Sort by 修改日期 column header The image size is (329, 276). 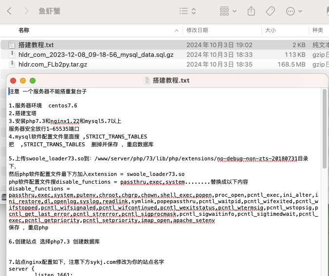click(x=197, y=30)
